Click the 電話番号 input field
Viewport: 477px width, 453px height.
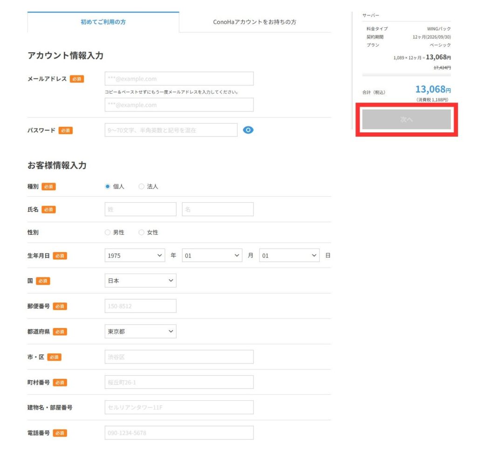(178, 432)
